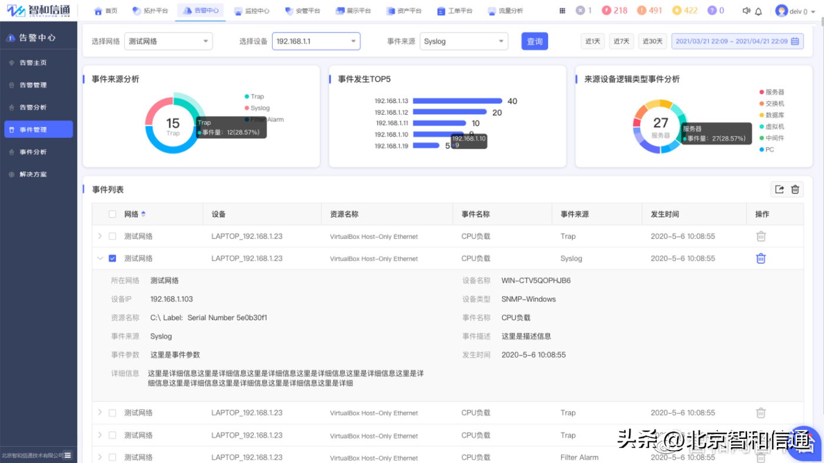This screenshot has height=463, width=824.
Task: Click the 查询 query button
Action: click(534, 41)
